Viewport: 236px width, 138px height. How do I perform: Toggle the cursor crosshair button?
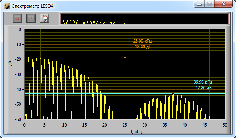[31, 18]
